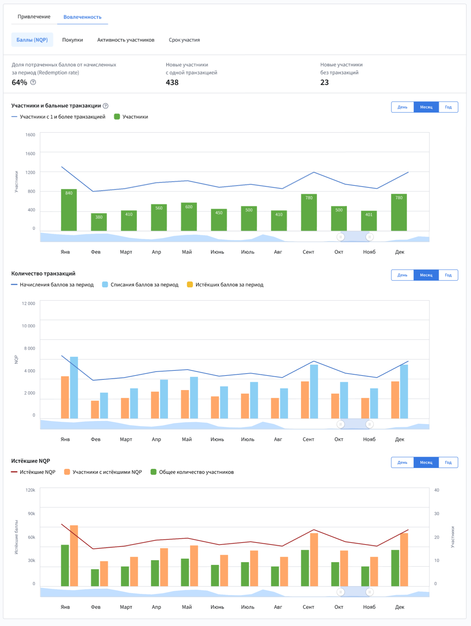The height and width of the screenshot is (626, 471).
Task: Toggle Списания баллов за период legend item
Action: (140, 285)
